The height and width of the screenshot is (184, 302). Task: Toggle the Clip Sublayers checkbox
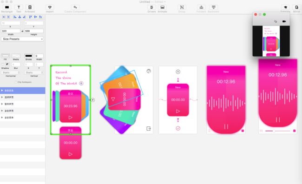coord(16,82)
